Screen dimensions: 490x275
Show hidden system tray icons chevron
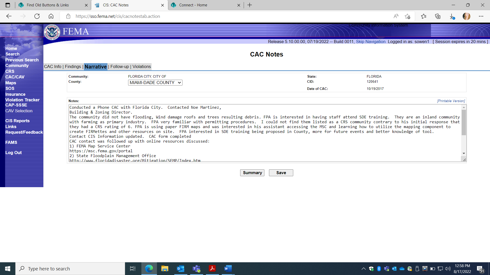point(363,269)
